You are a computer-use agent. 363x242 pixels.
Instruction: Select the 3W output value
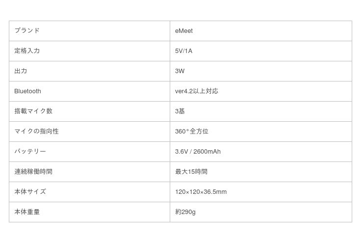click(180, 71)
